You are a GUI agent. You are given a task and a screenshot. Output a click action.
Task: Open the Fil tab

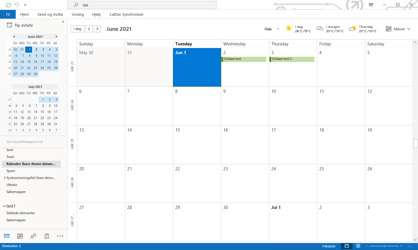[8, 14]
